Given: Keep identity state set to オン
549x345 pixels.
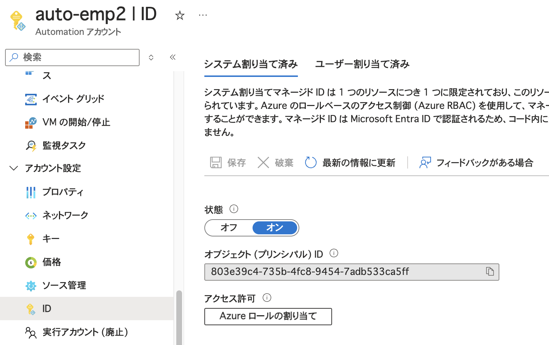Looking at the screenshot, I should (275, 227).
